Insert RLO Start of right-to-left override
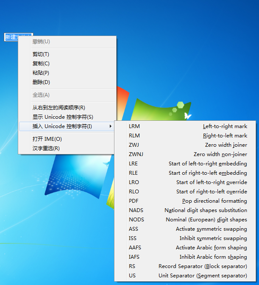This screenshot has width=259, height=285. [x=188, y=192]
